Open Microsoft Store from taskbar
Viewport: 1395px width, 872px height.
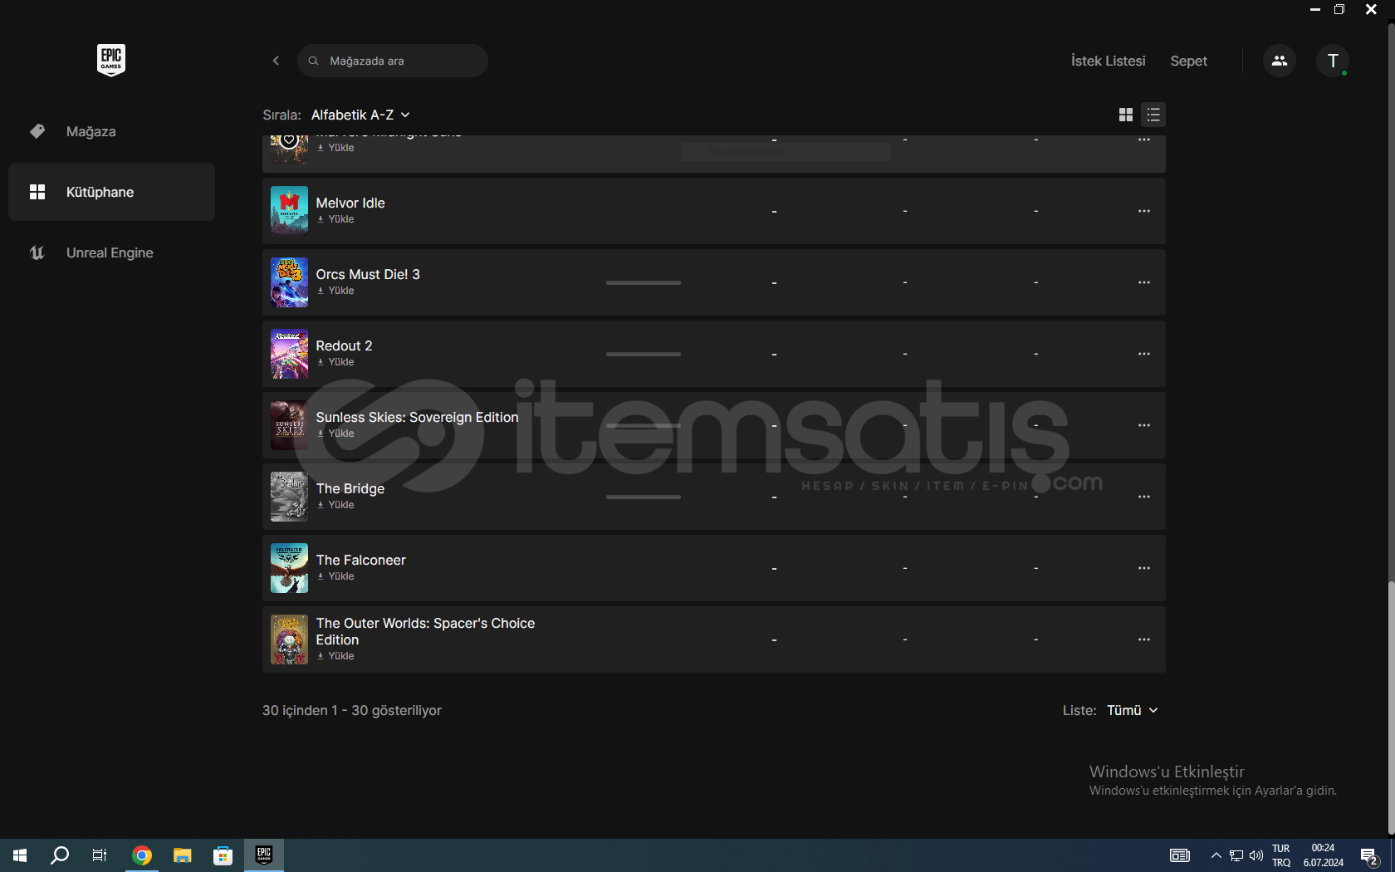tap(223, 855)
